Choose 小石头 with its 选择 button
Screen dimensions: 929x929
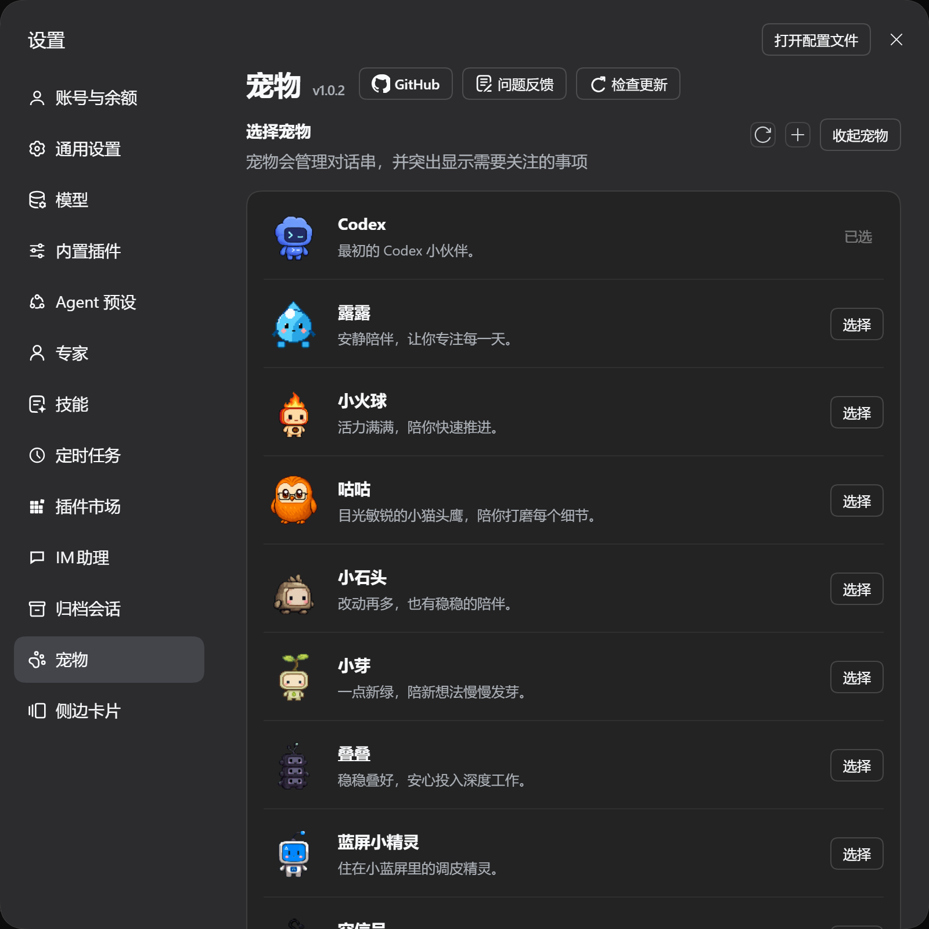pos(856,589)
